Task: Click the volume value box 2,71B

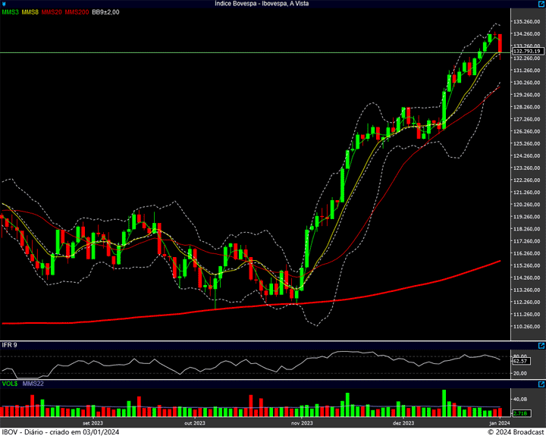Action: click(x=519, y=412)
